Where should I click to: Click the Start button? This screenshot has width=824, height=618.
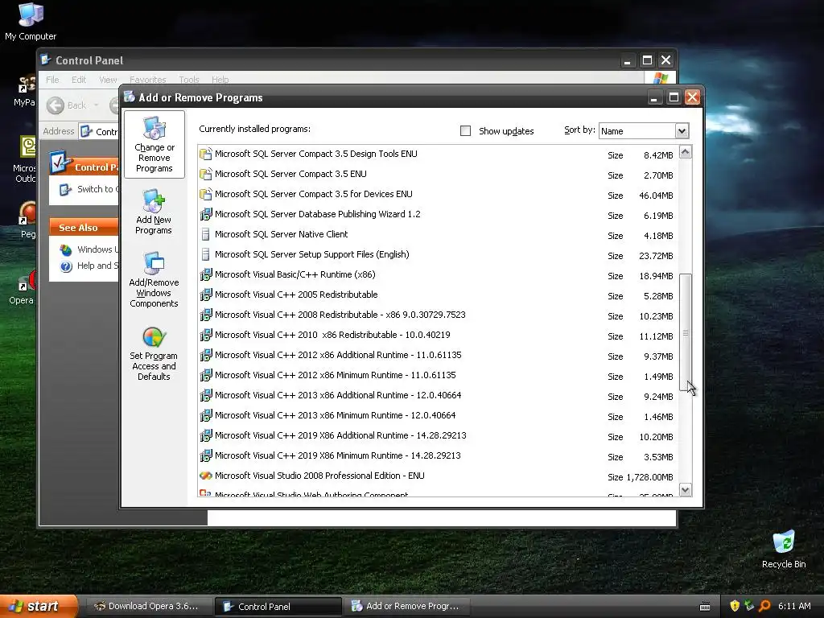coord(38,606)
